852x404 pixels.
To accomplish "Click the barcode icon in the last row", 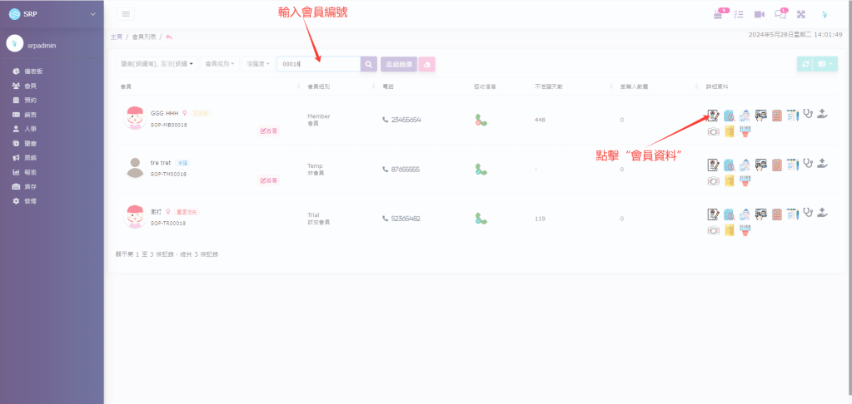I will tap(745, 230).
